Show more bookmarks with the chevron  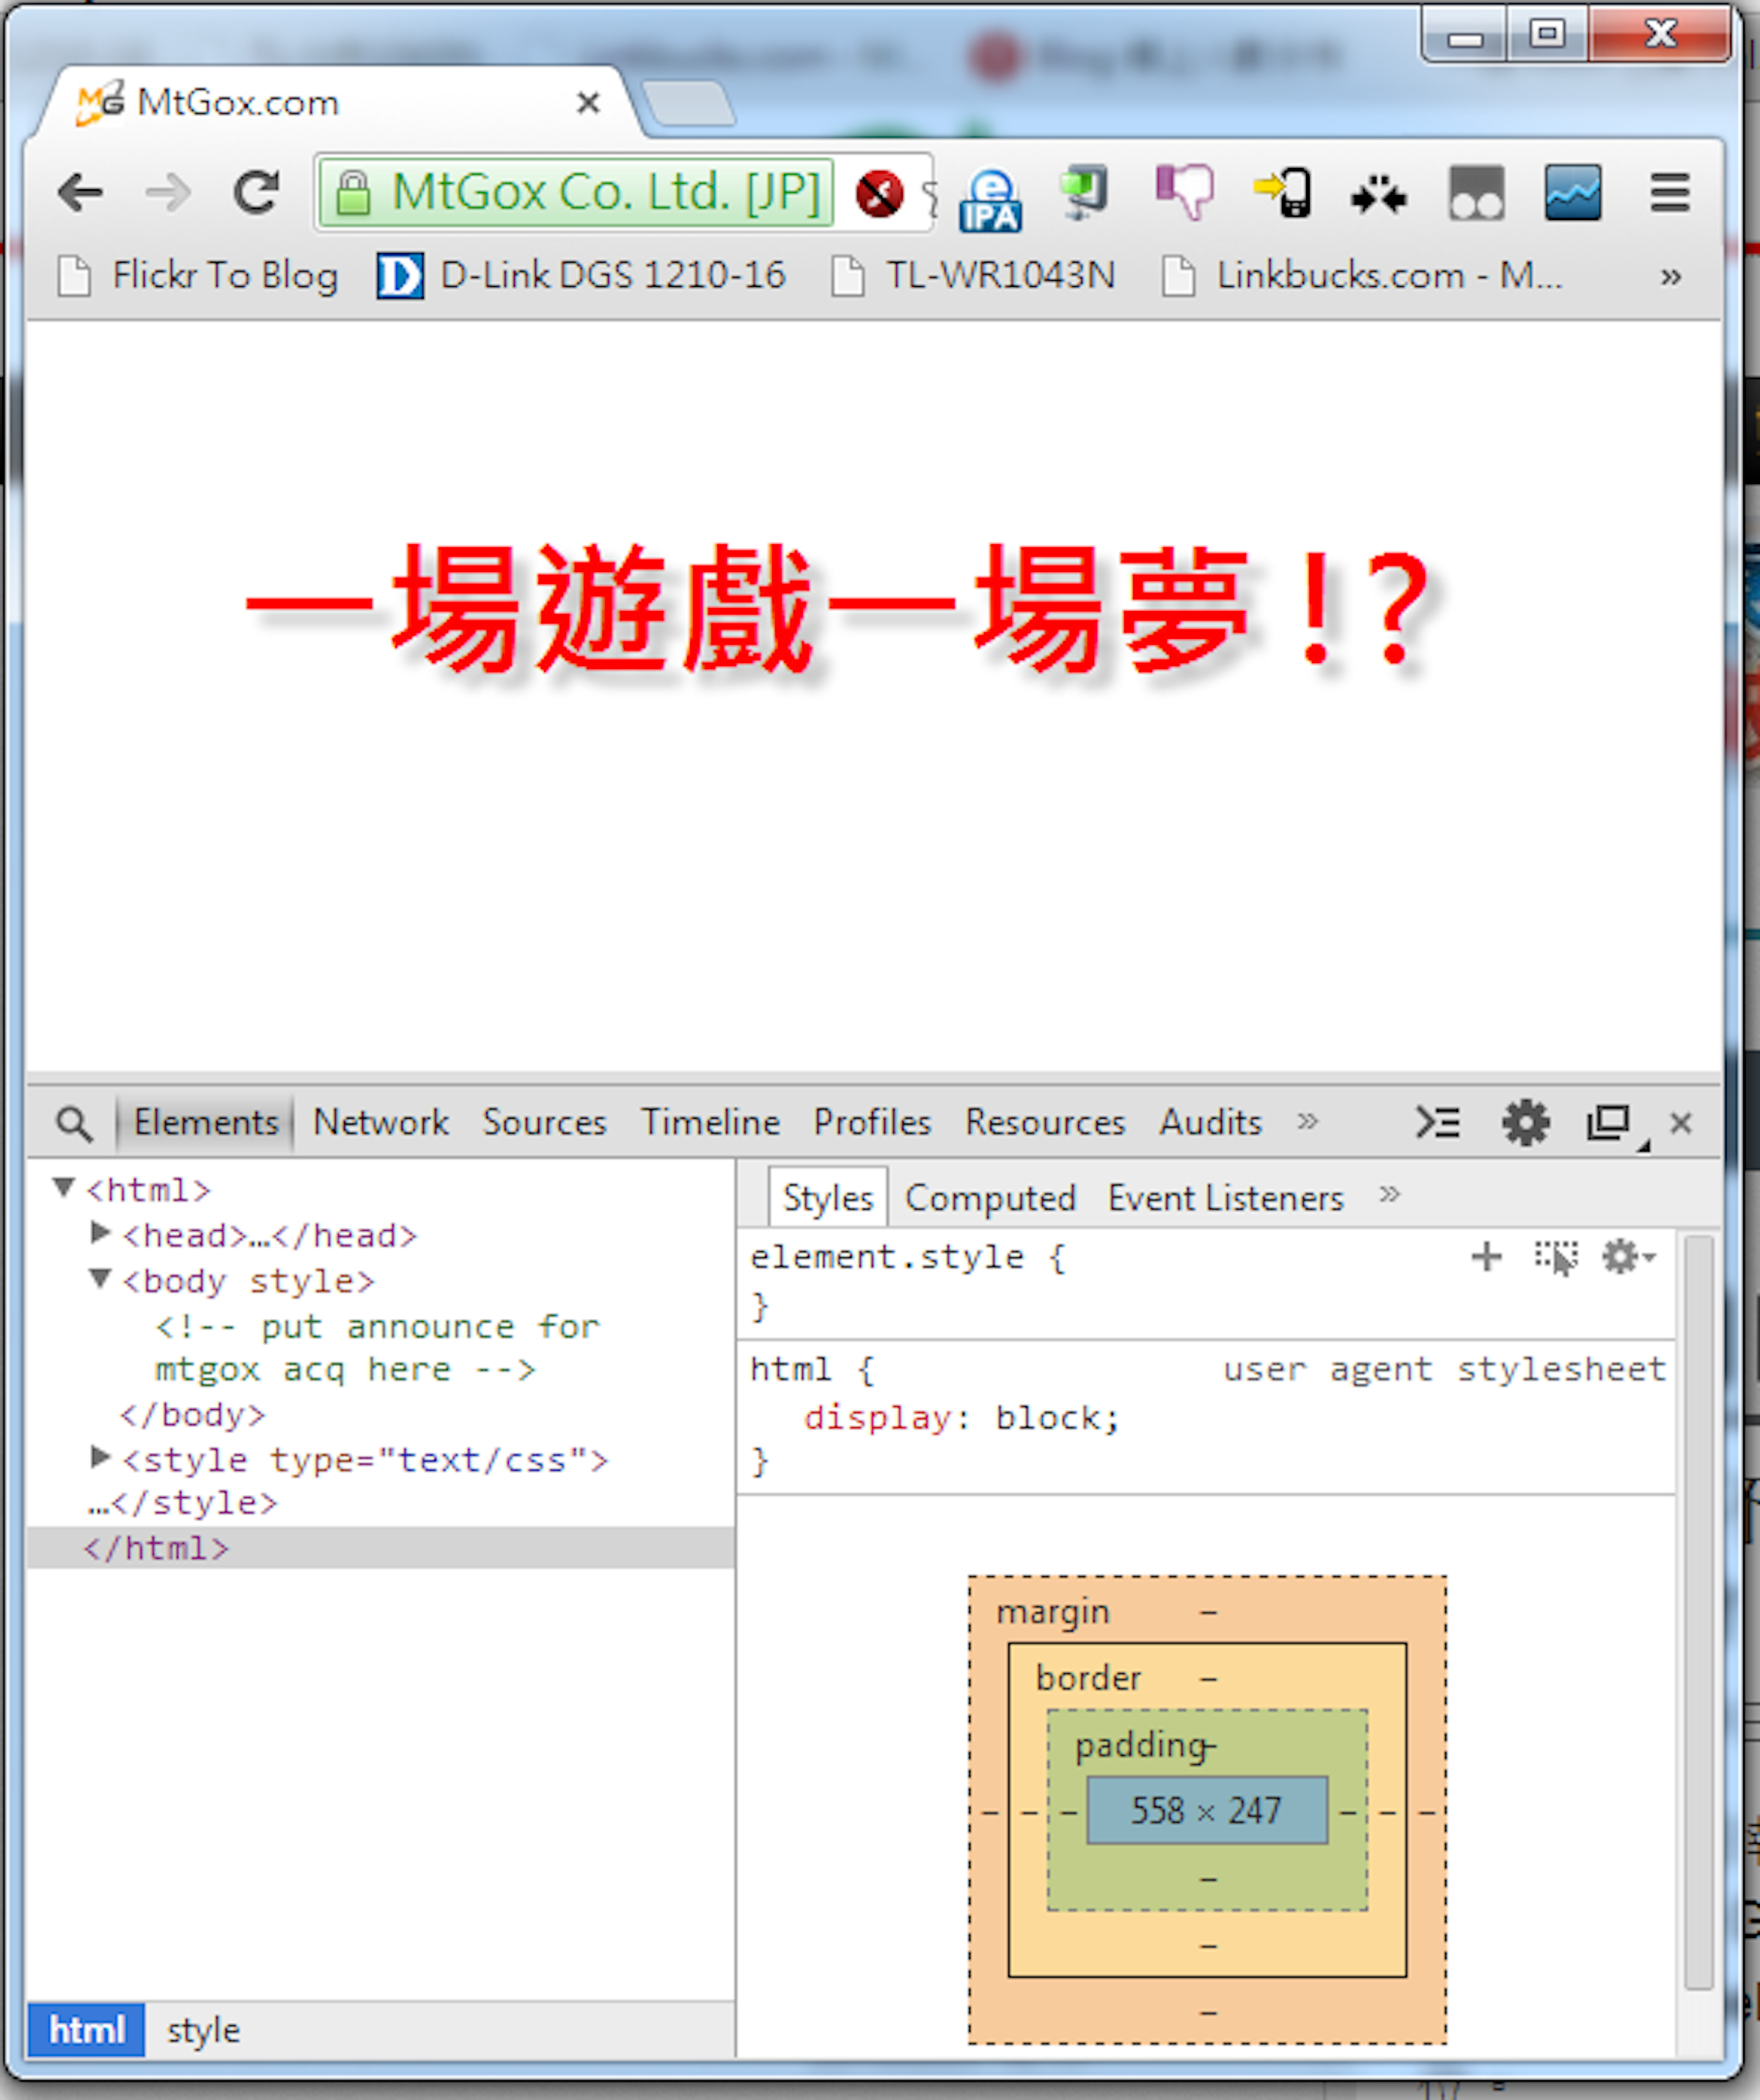1671,276
